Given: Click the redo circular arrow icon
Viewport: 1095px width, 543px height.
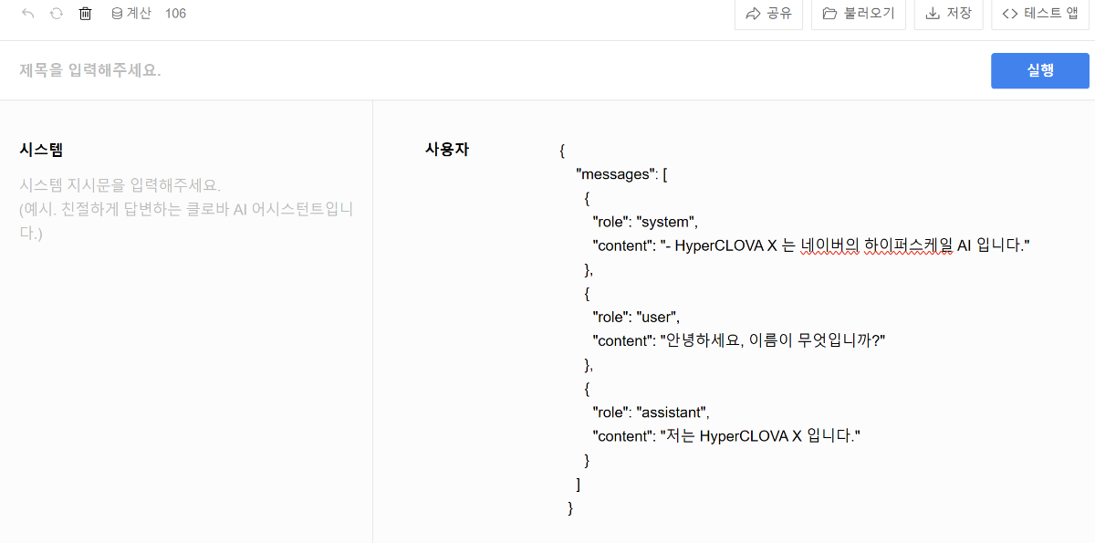Looking at the screenshot, I should click(57, 14).
